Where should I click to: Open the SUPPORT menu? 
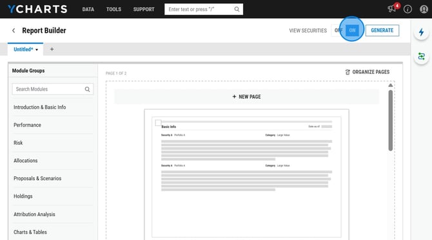click(144, 9)
